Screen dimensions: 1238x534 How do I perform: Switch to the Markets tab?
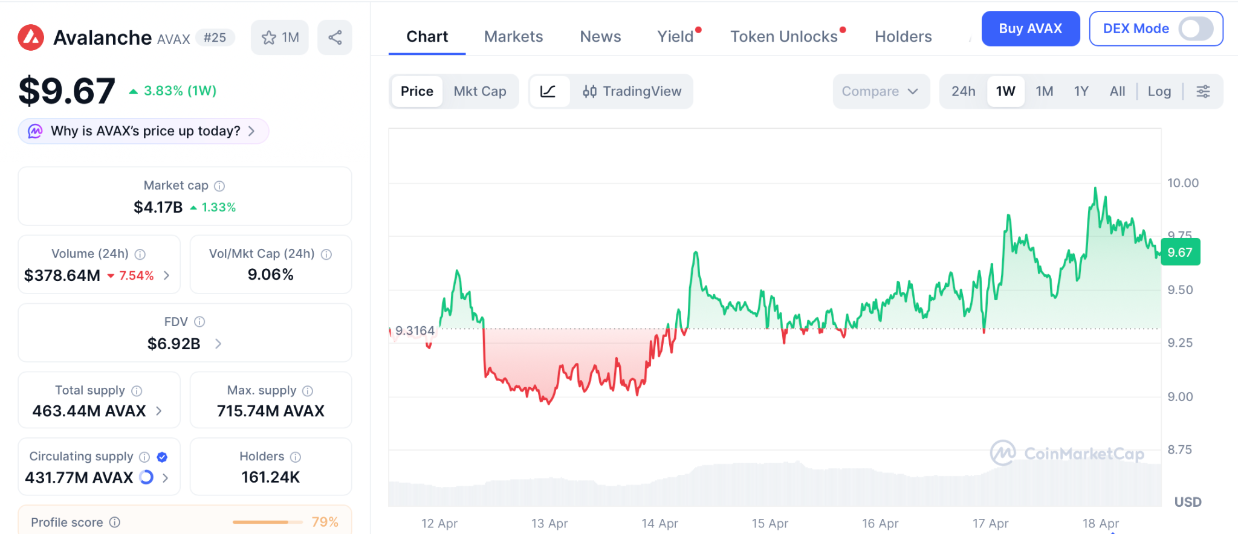[513, 37]
